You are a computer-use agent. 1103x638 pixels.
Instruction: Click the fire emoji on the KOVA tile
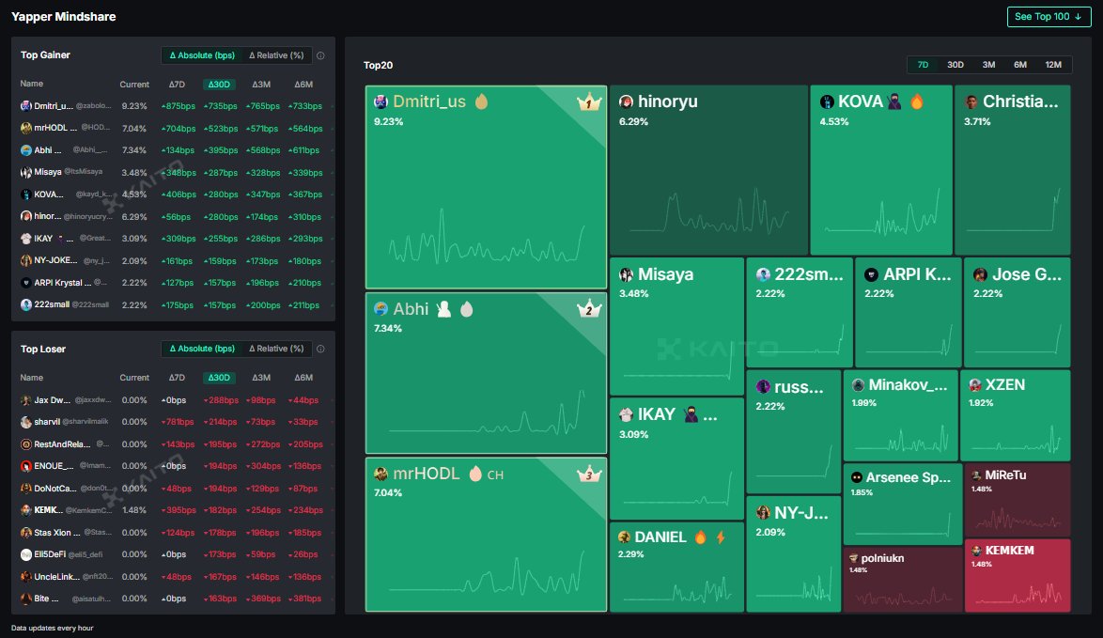(x=917, y=101)
